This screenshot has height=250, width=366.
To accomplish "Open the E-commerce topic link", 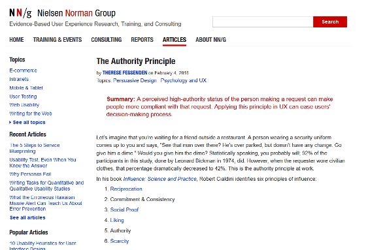I will pyautogui.click(x=23, y=70).
